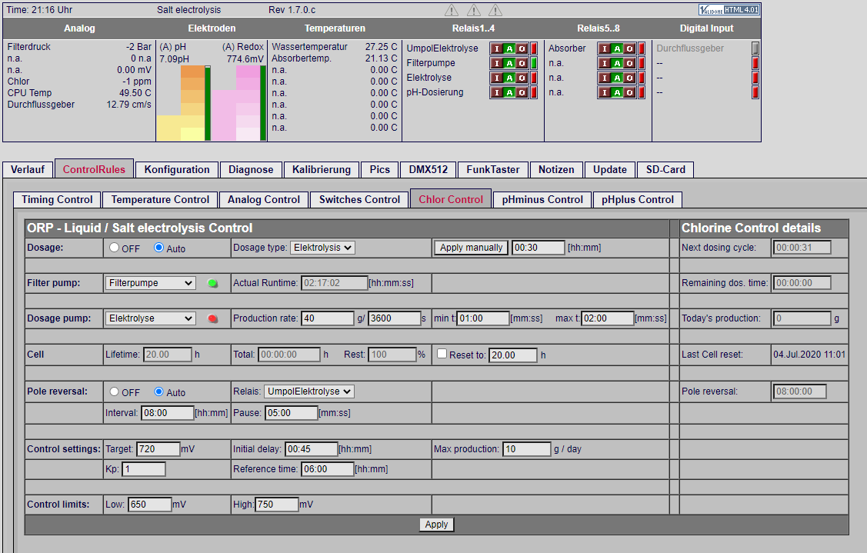Image resolution: width=867 pixels, height=553 pixels.
Task: Open the Dosage pump relay dropdown
Action: 151,318
